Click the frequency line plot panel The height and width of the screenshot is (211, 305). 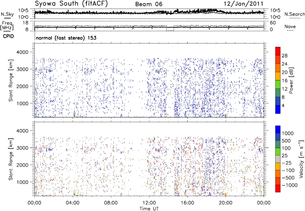tap(149, 26)
